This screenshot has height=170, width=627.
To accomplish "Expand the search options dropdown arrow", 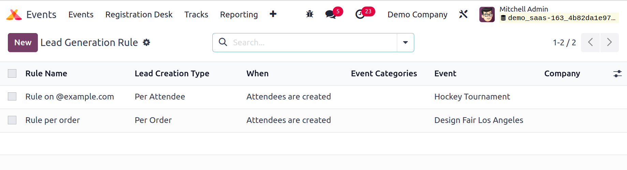I will pos(405,43).
